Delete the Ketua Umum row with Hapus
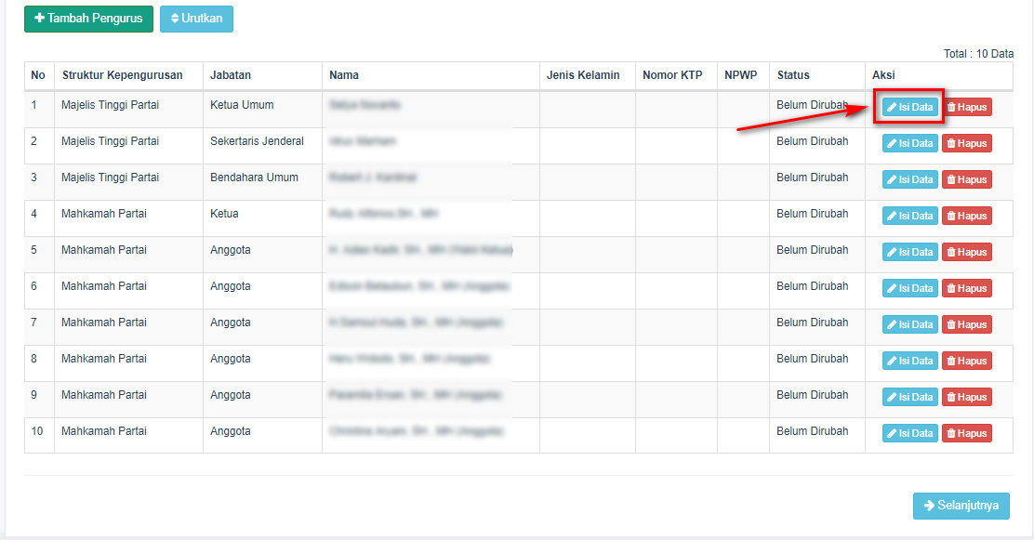 (x=967, y=107)
